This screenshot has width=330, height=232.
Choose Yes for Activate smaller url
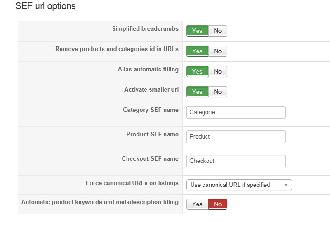pyautogui.click(x=197, y=92)
